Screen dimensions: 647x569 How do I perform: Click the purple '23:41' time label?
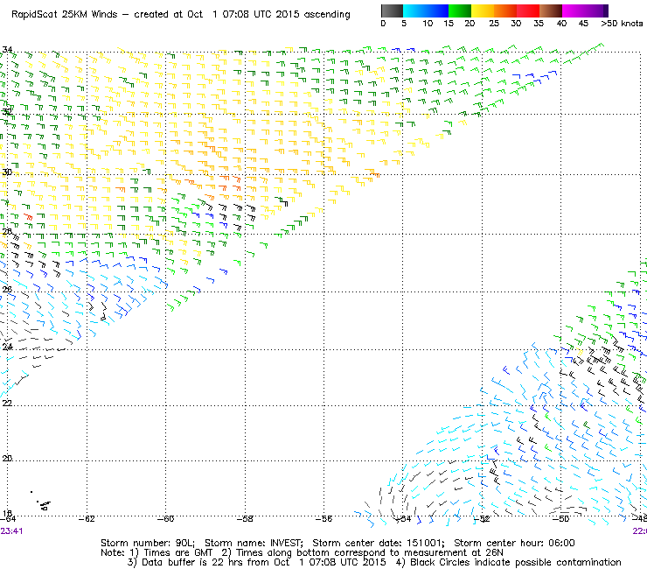(x=11, y=531)
